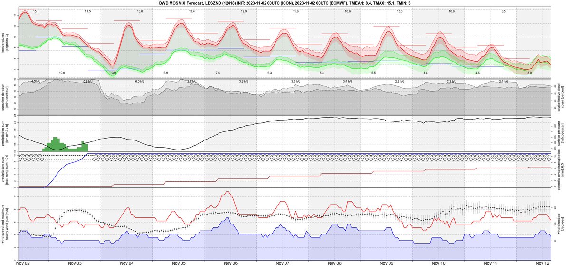570x271 pixels.
Task: Click the sunshine value '2.2 h/d'
Action: coord(451,82)
